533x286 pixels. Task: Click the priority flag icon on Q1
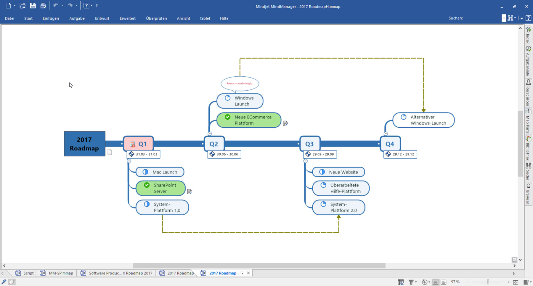(133, 144)
